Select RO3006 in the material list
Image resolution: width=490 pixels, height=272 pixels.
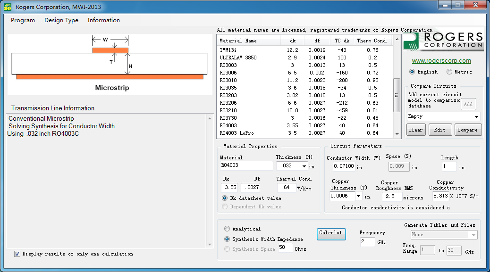[304, 73]
